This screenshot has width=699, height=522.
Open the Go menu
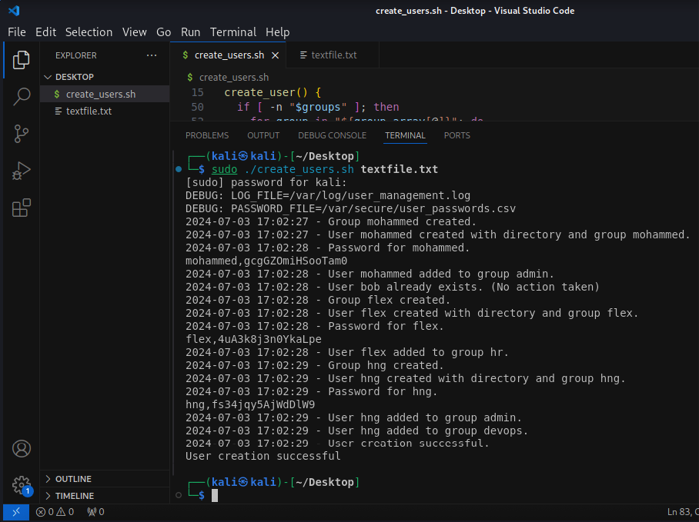164,32
